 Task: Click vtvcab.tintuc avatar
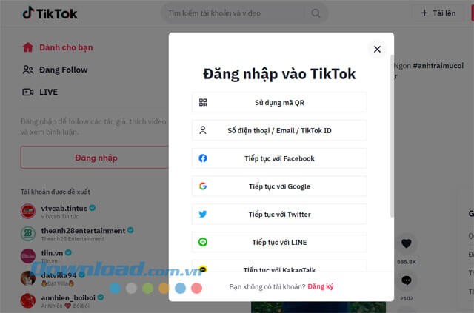pos(28,211)
